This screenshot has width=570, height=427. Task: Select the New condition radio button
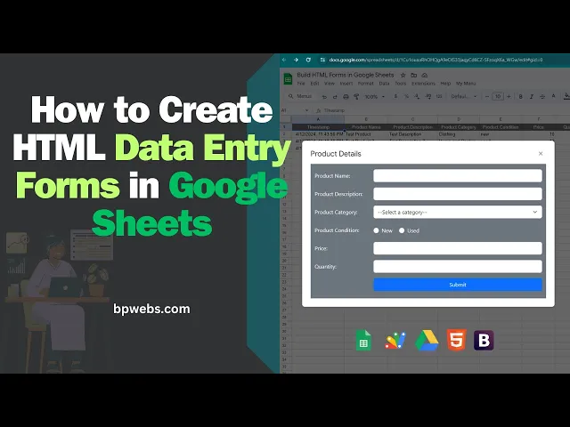point(376,230)
